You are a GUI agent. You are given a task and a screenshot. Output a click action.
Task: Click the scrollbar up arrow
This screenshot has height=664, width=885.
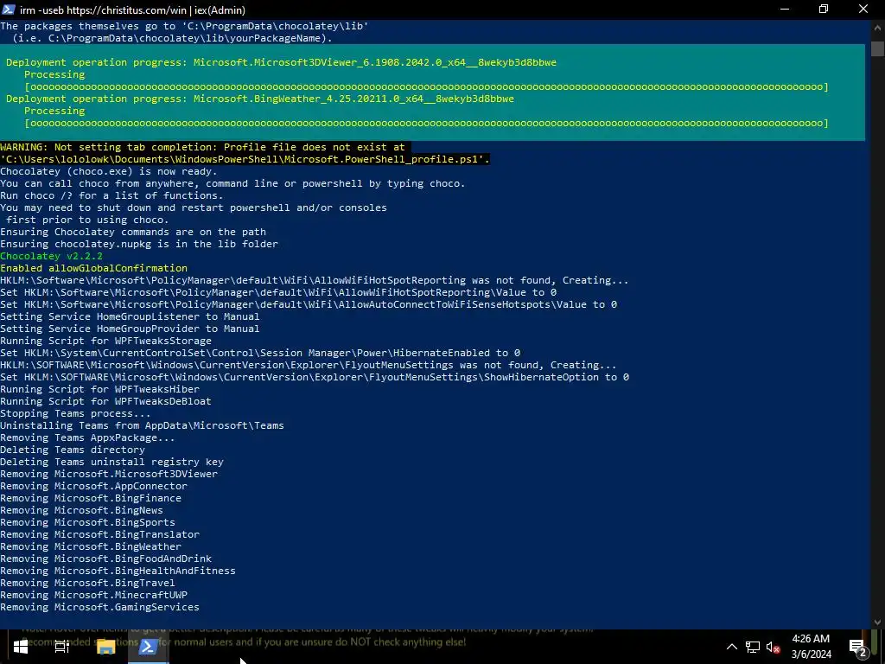pyautogui.click(x=877, y=27)
